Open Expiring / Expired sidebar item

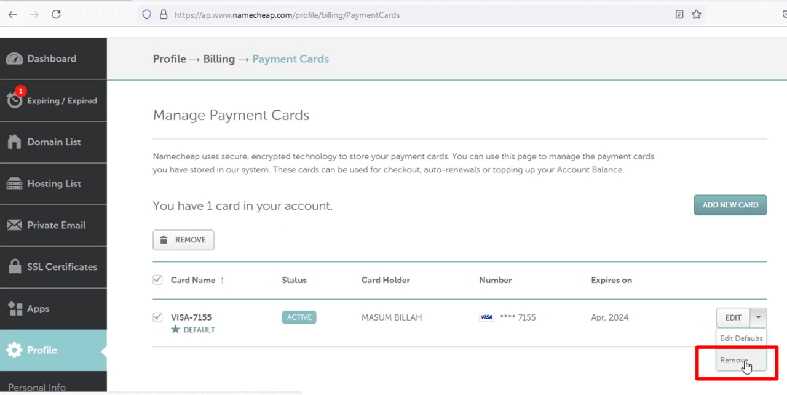[x=53, y=100]
